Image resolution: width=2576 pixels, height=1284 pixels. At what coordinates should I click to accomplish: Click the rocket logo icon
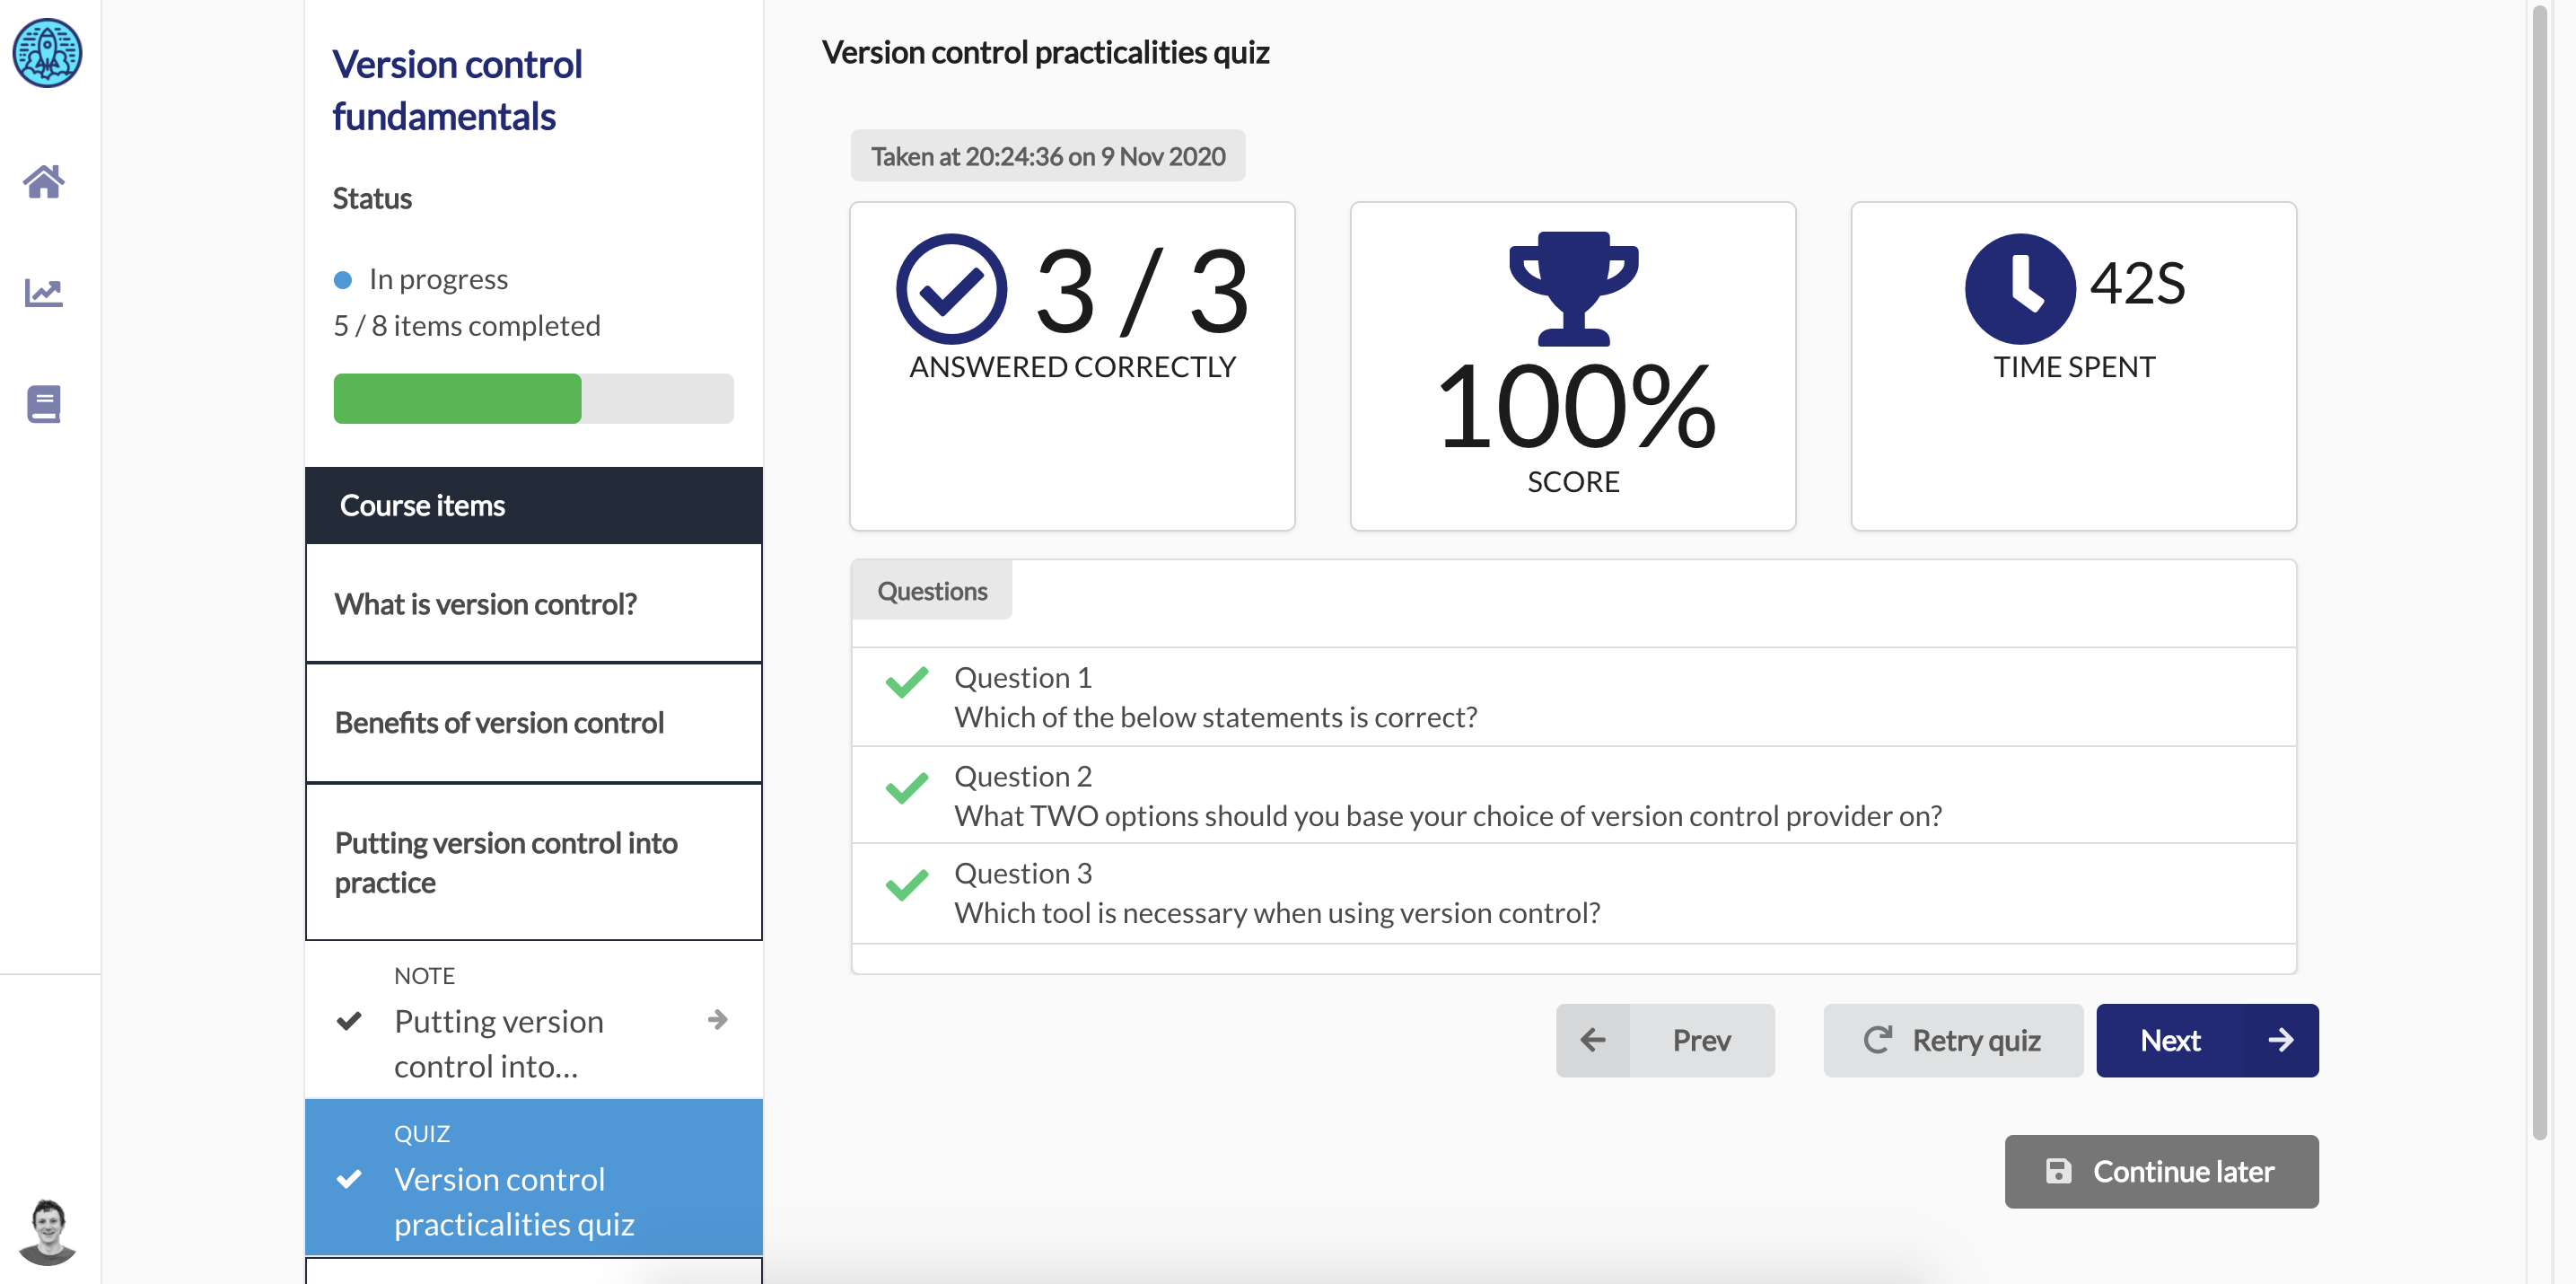(47, 53)
